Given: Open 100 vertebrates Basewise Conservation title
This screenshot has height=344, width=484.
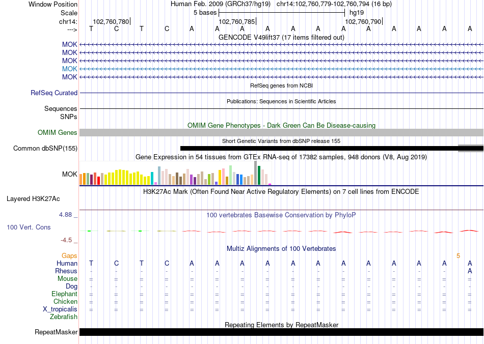Looking at the screenshot, I should tap(281, 215).
